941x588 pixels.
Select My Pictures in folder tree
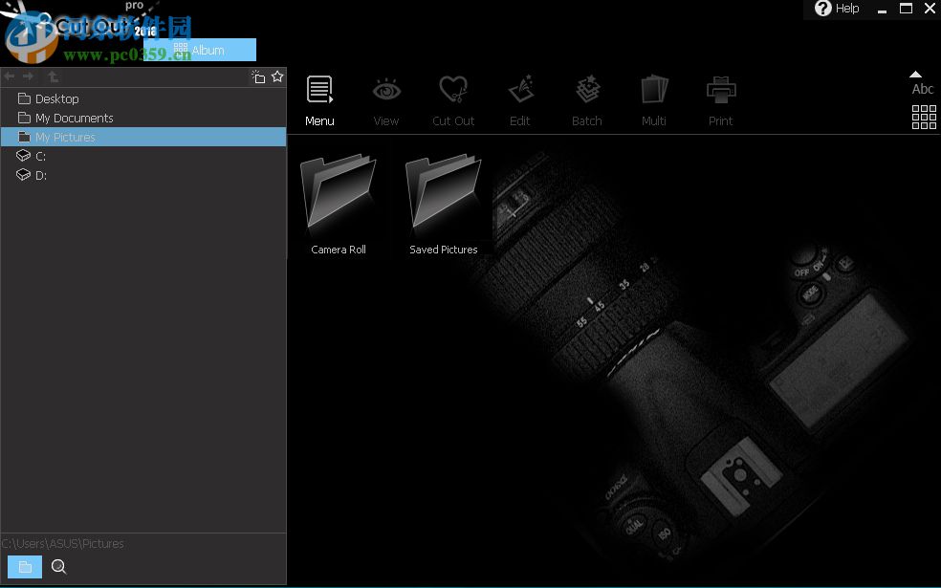pyautogui.click(x=143, y=137)
